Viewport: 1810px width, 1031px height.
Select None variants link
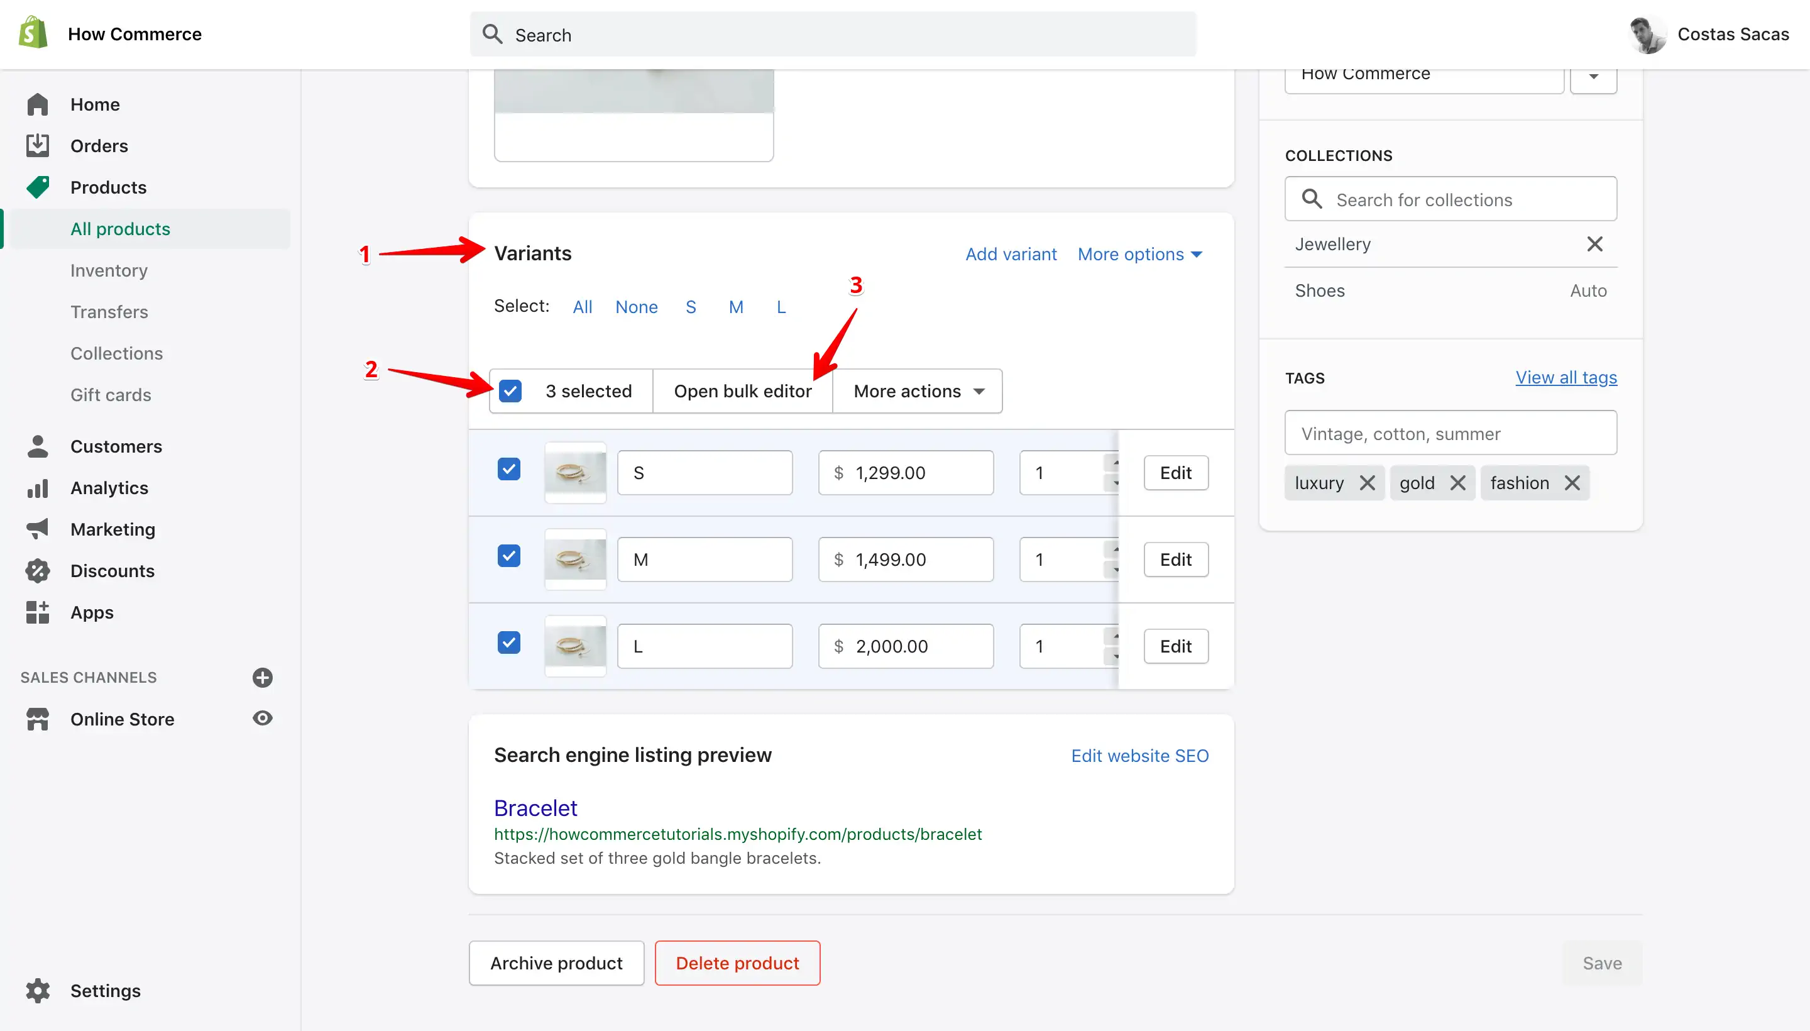[x=637, y=307]
